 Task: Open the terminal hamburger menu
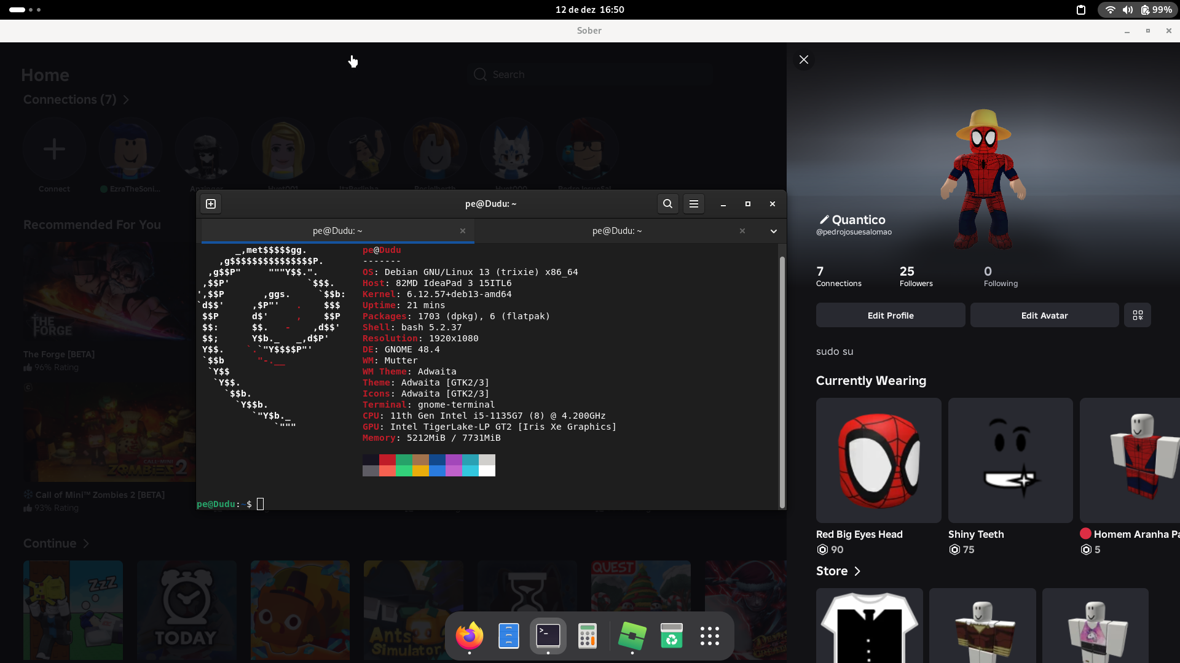pos(694,204)
